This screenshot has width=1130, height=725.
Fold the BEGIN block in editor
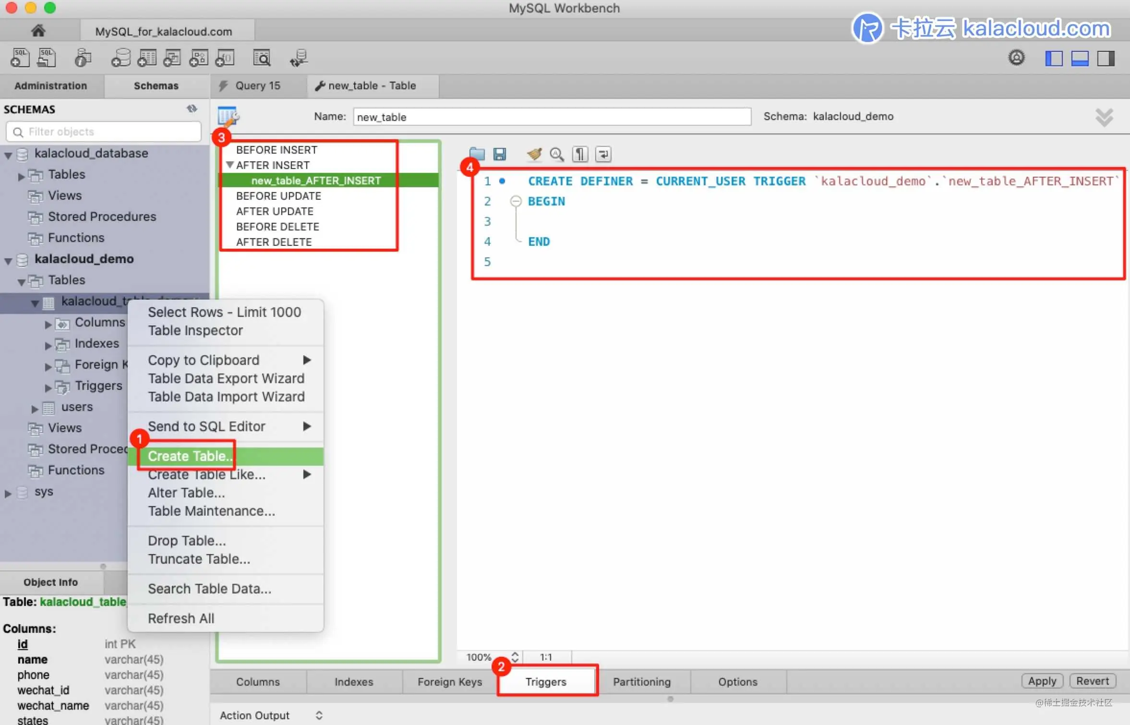516,201
